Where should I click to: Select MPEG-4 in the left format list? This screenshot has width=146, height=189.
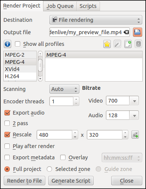tap(20, 62)
